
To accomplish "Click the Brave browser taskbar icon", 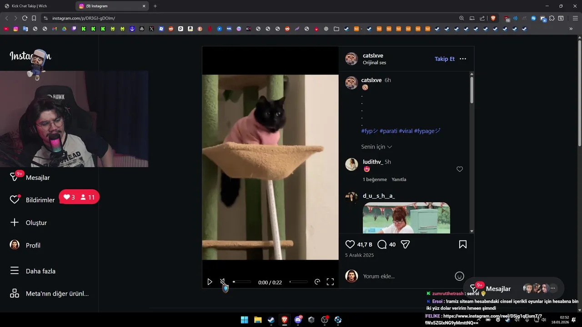I will [x=285, y=320].
